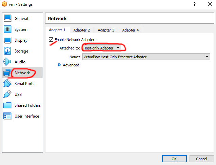The image size is (216, 165).
Task: Click the VirtualBox gear icon in title bar
Action: (x=4, y=4)
